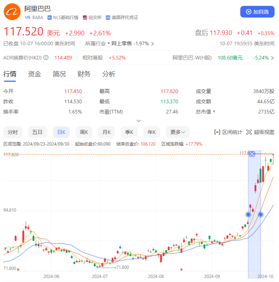Click the 最低 113.370 value
The width and height of the screenshot is (279, 282).
pos(169,102)
